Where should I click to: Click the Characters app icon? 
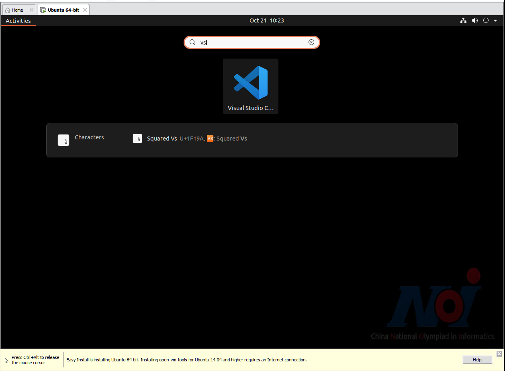click(x=63, y=140)
